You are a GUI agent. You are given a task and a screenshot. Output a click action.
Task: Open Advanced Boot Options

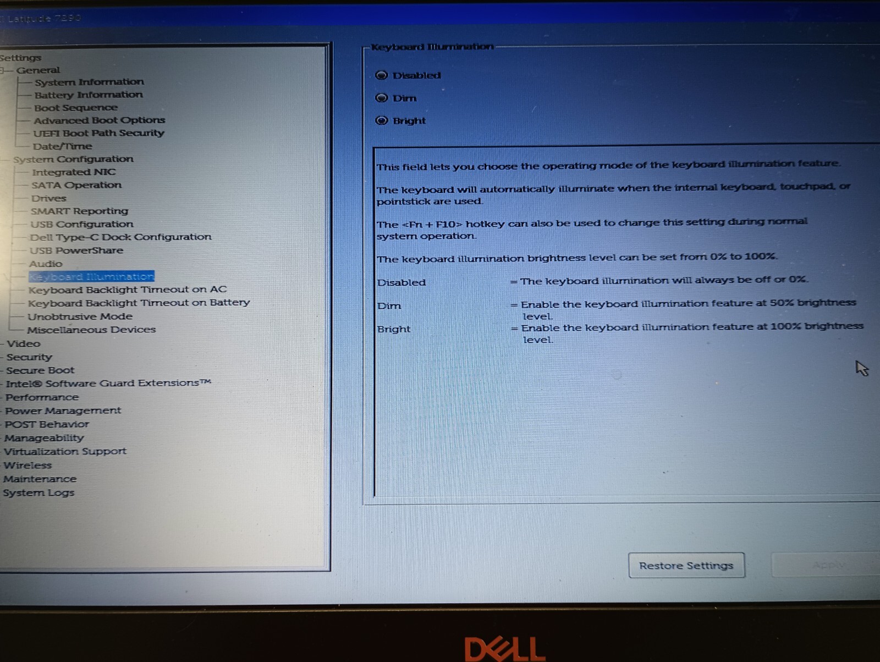point(99,120)
